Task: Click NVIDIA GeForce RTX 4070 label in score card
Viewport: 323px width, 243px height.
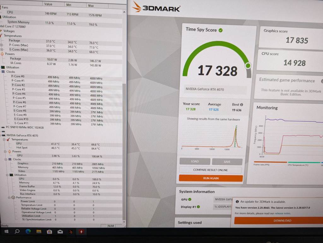Action: coord(204,89)
